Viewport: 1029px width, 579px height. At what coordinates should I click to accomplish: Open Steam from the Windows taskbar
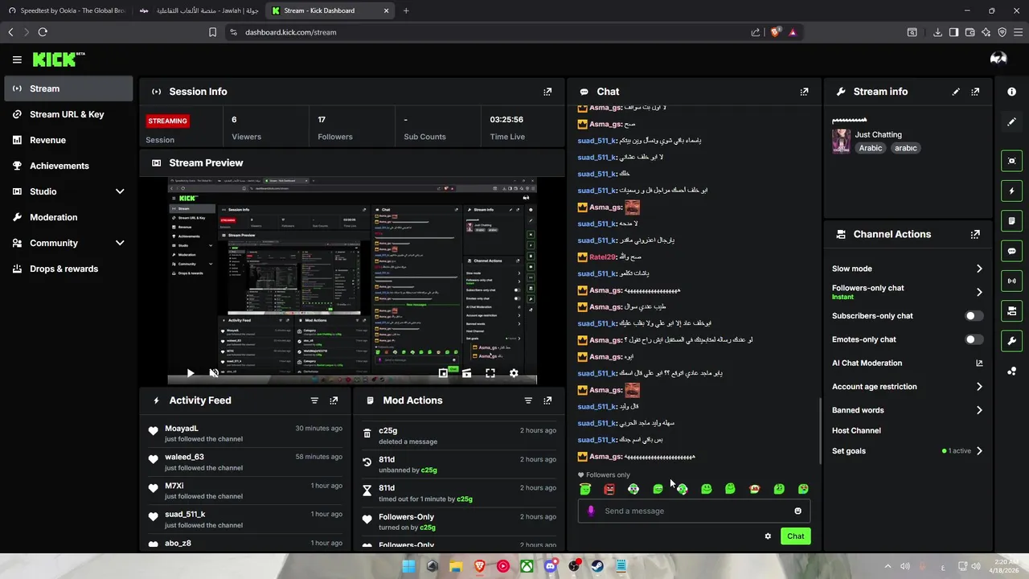pos(597,566)
